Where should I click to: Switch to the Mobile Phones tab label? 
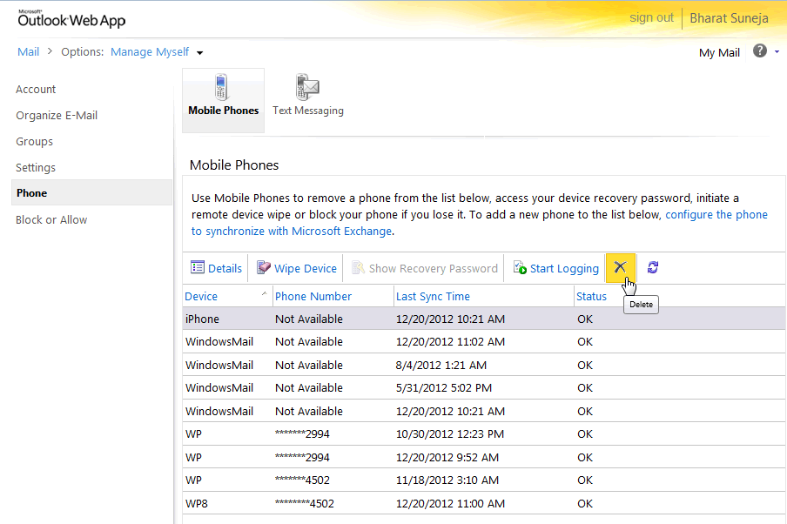click(224, 111)
